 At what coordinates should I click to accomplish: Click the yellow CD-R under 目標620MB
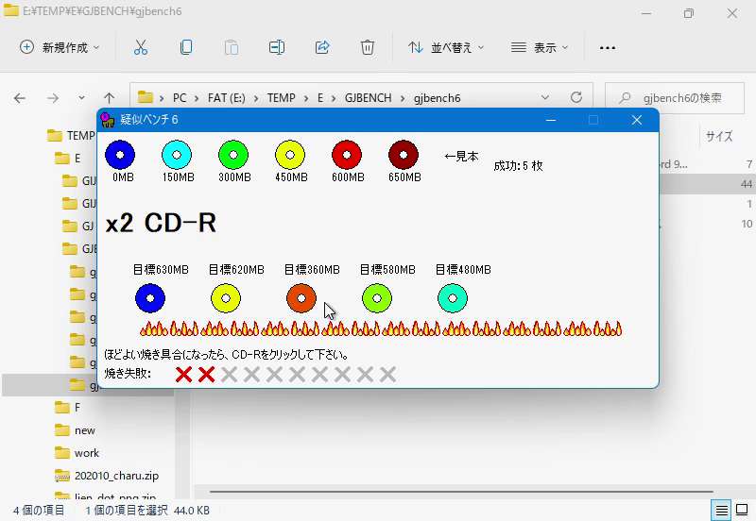226,298
